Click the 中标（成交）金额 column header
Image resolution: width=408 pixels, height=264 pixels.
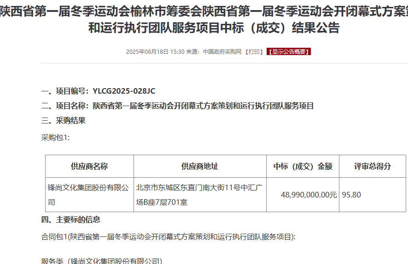click(303, 166)
